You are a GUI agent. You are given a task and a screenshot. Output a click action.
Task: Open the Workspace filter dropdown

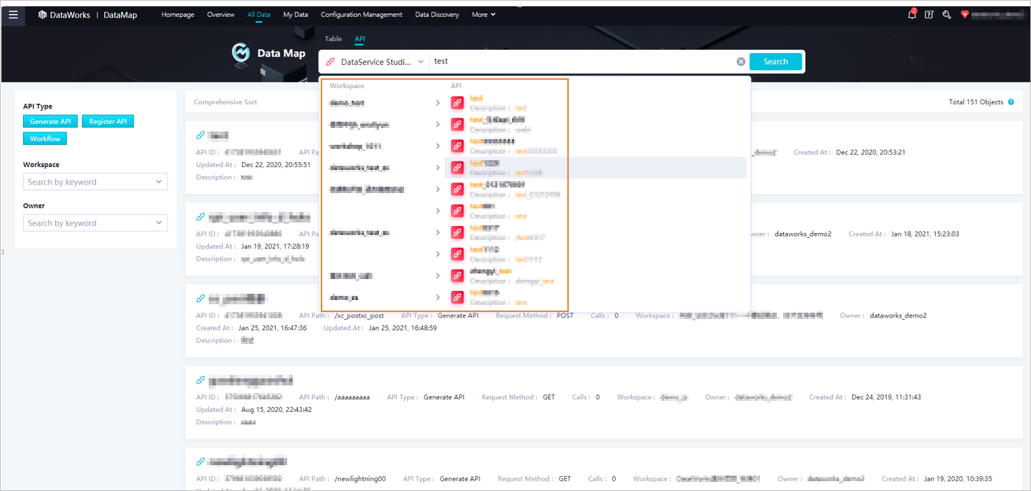point(95,182)
